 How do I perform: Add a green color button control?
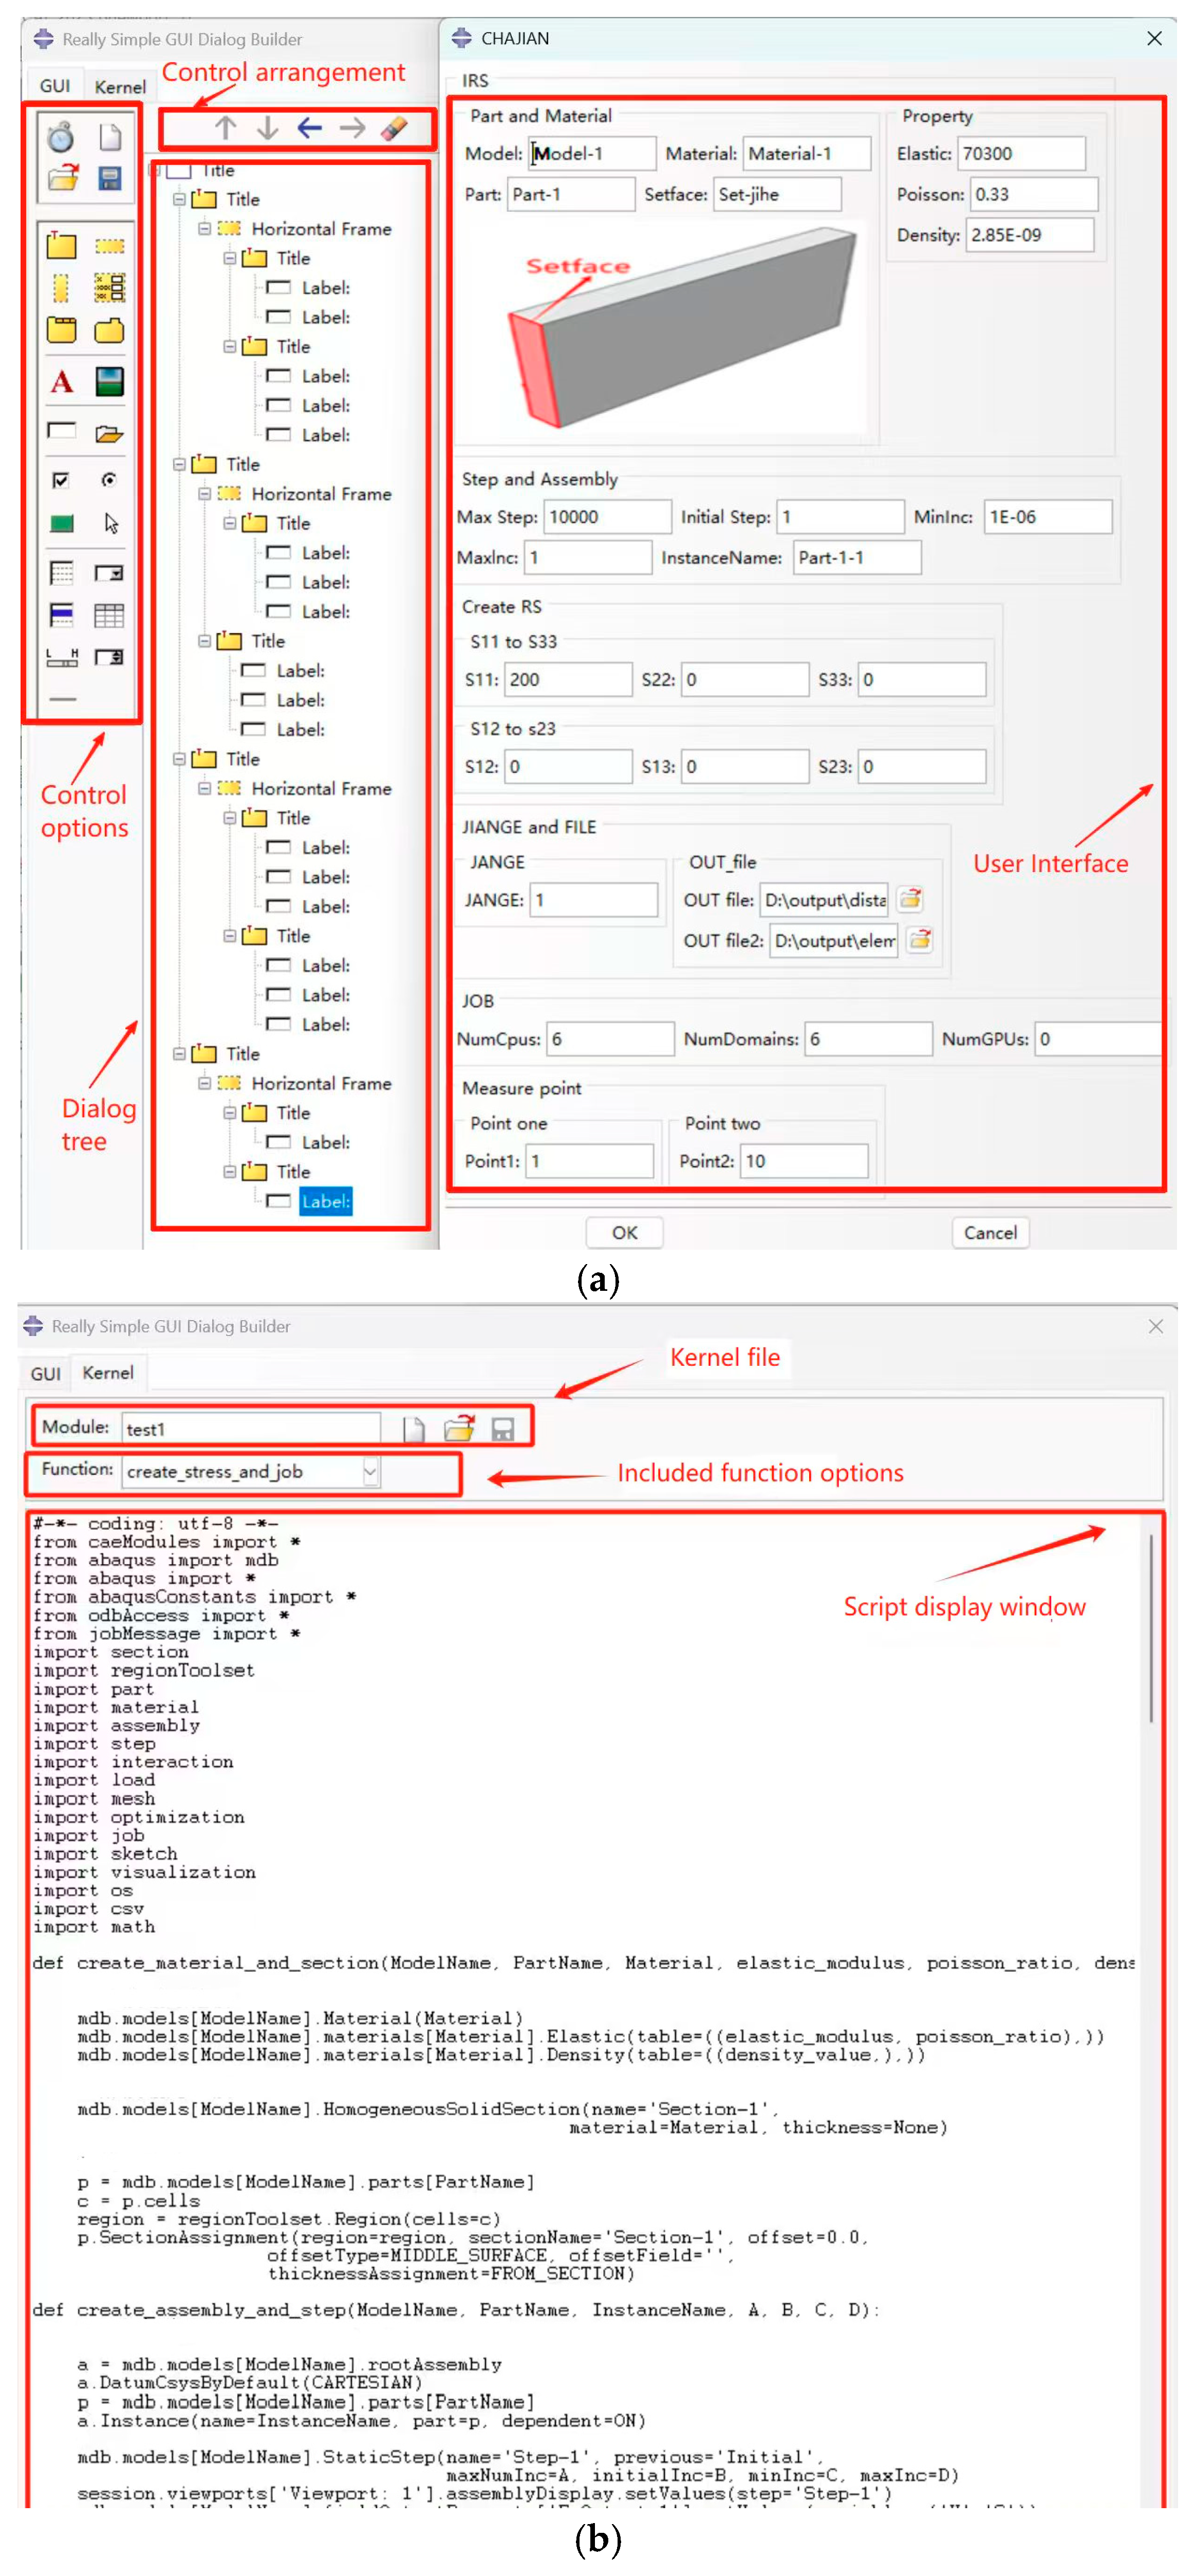click(61, 523)
